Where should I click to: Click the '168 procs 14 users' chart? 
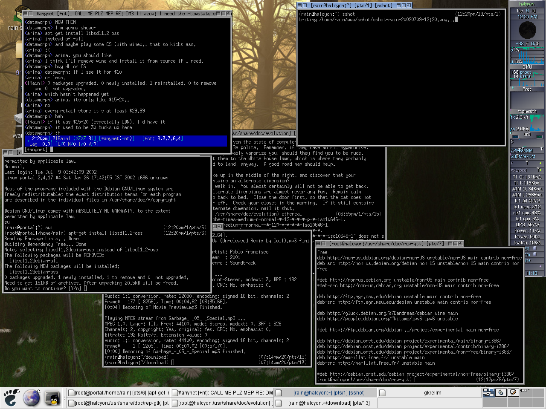527,78
